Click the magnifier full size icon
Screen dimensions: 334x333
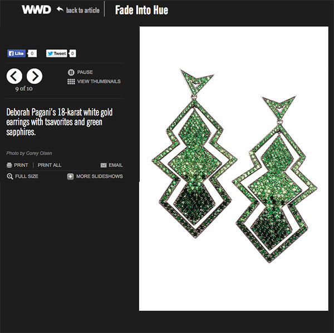[x=10, y=176]
